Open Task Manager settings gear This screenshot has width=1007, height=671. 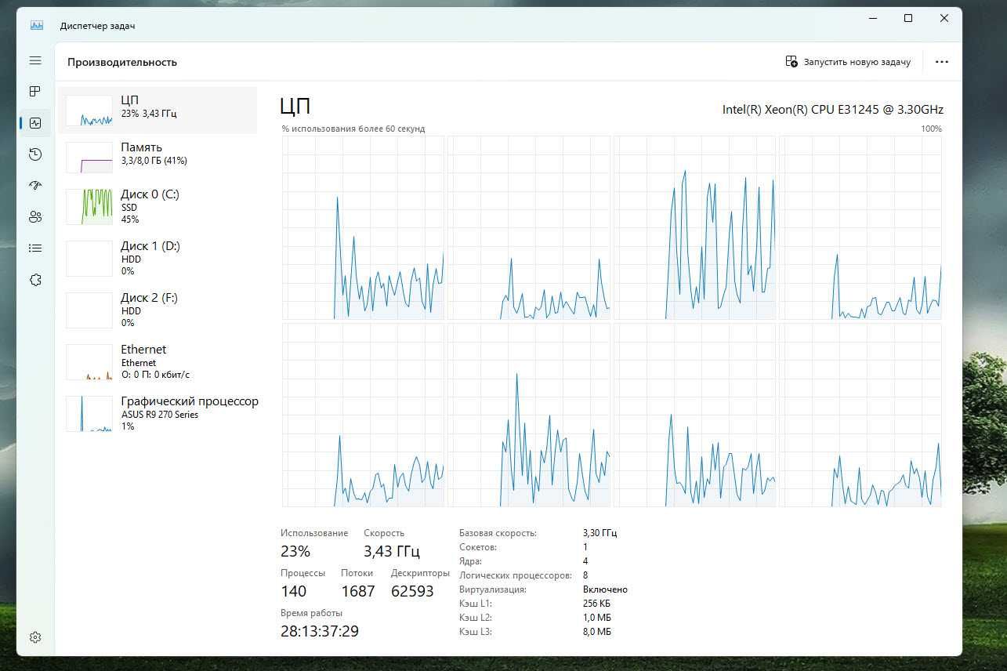click(35, 637)
